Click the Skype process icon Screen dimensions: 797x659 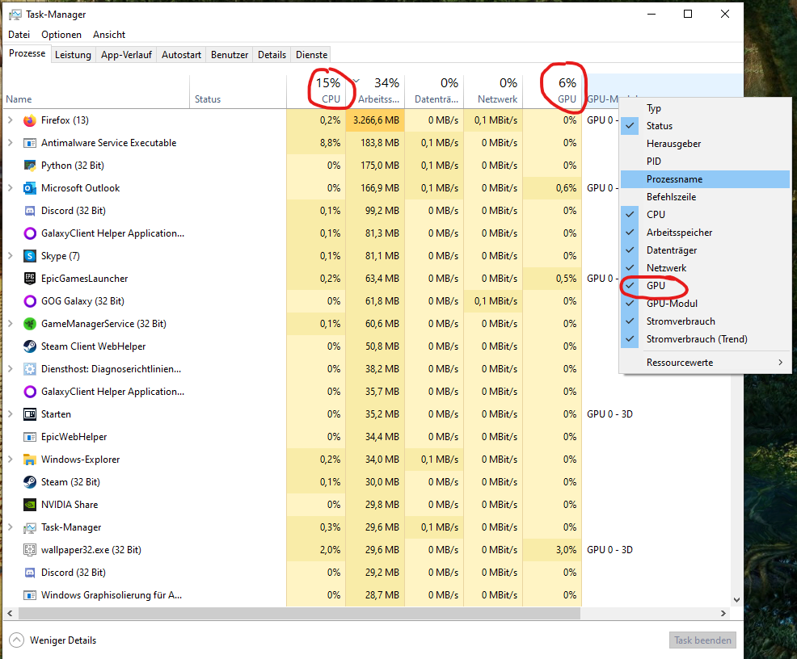tap(30, 256)
